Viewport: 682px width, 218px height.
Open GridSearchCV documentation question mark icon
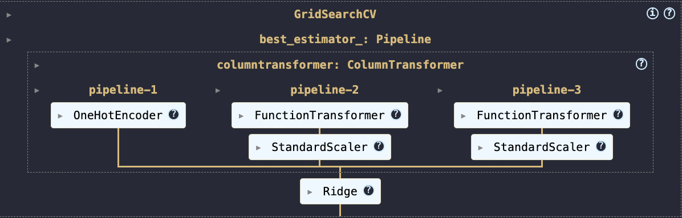(669, 14)
